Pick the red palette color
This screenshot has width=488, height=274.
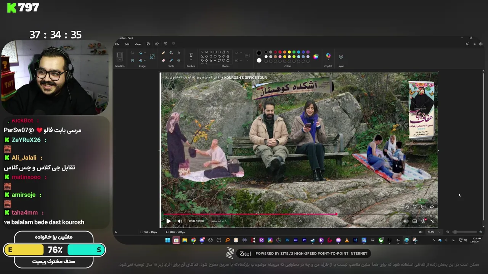pos(280,52)
